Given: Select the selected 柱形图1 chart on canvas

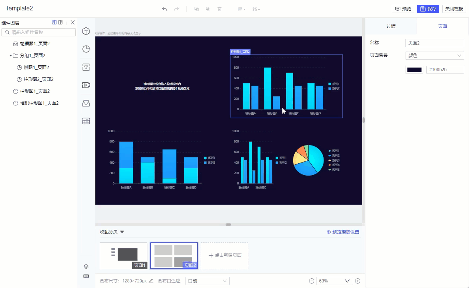Looking at the screenshot, I should (286, 86).
